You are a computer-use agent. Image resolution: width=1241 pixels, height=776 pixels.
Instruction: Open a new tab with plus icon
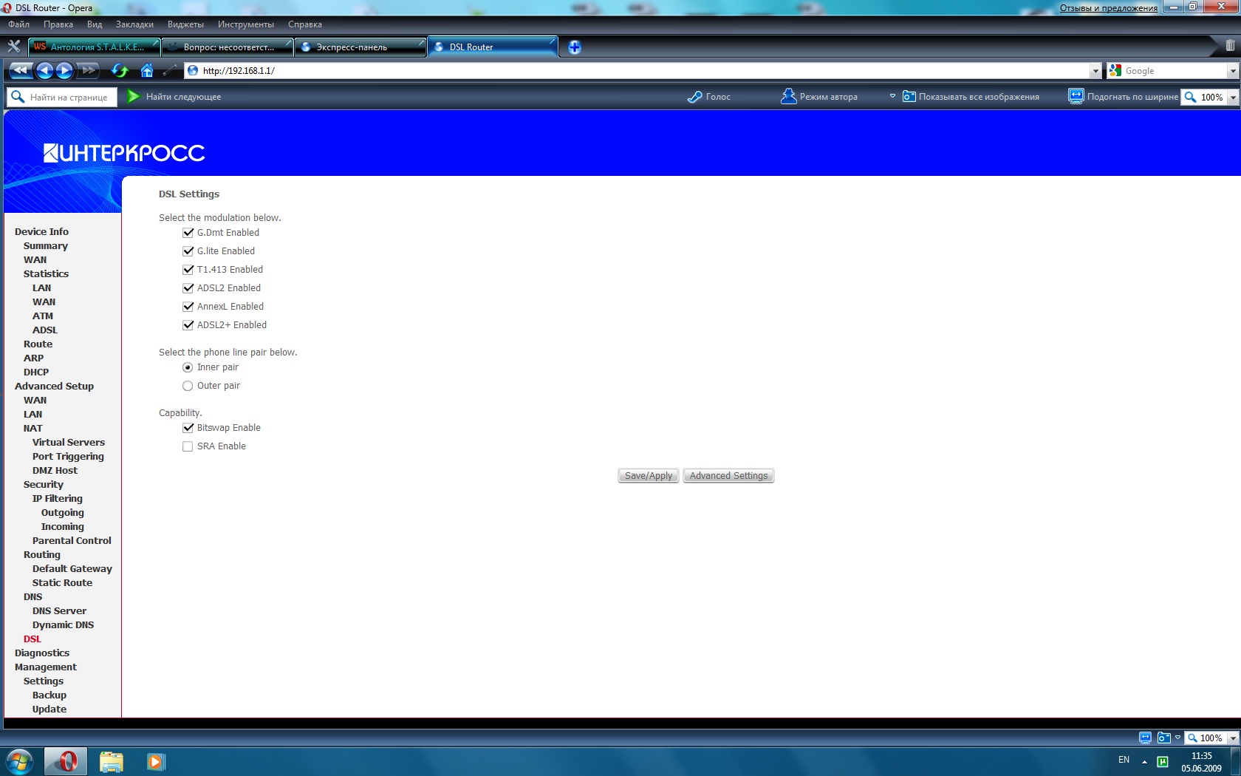575,47
